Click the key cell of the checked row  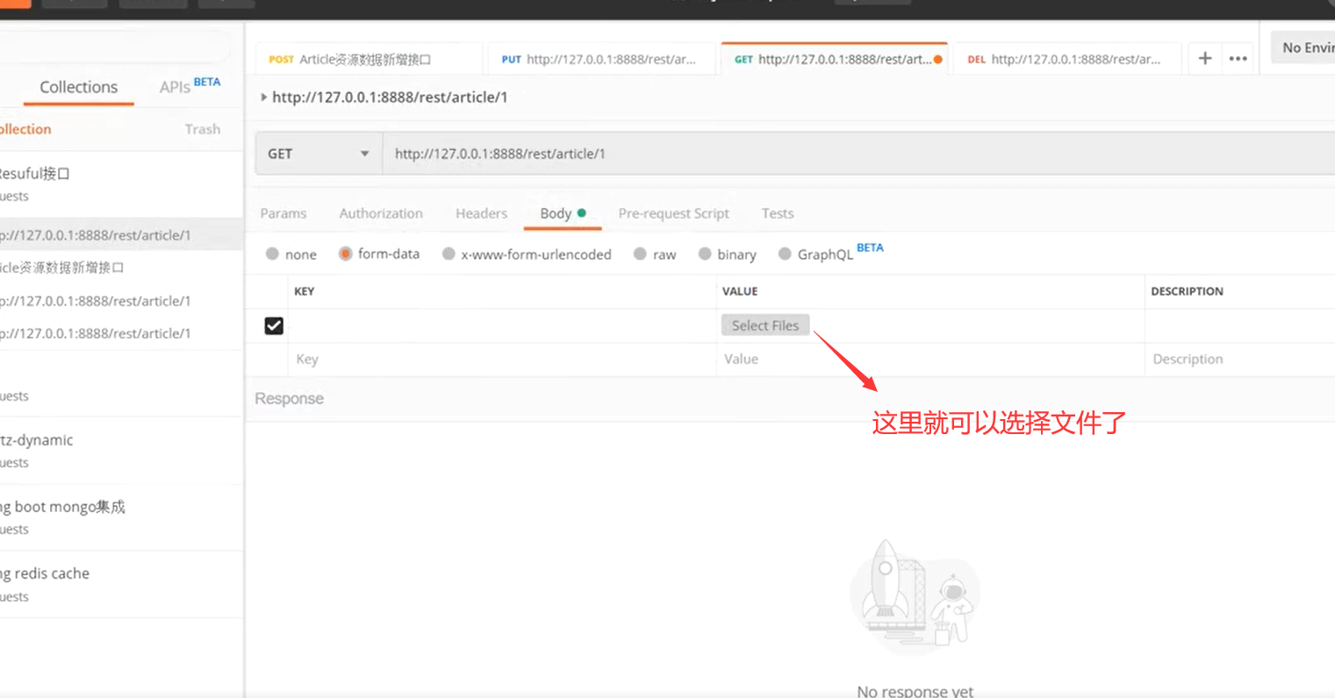502,325
